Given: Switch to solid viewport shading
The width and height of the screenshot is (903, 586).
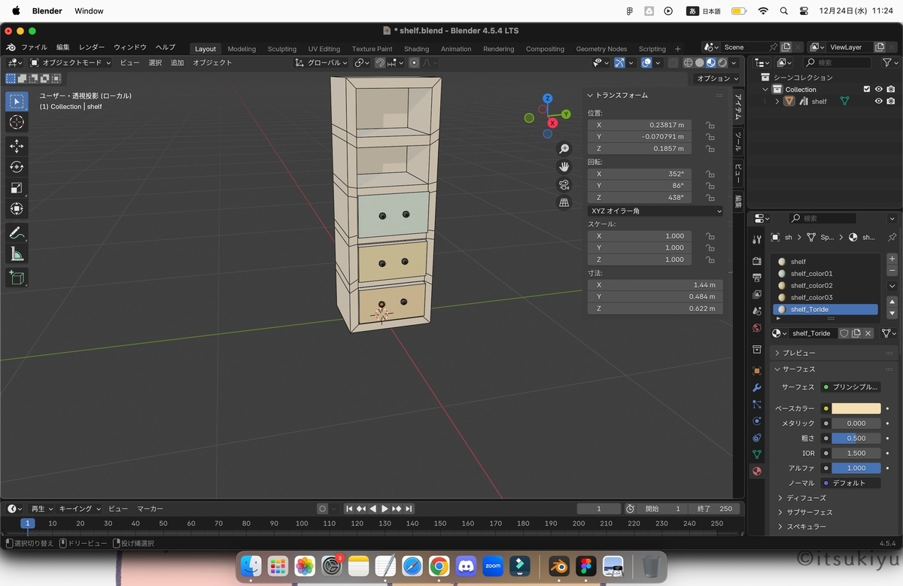Looking at the screenshot, I should pyautogui.click(x=700, y=63).
